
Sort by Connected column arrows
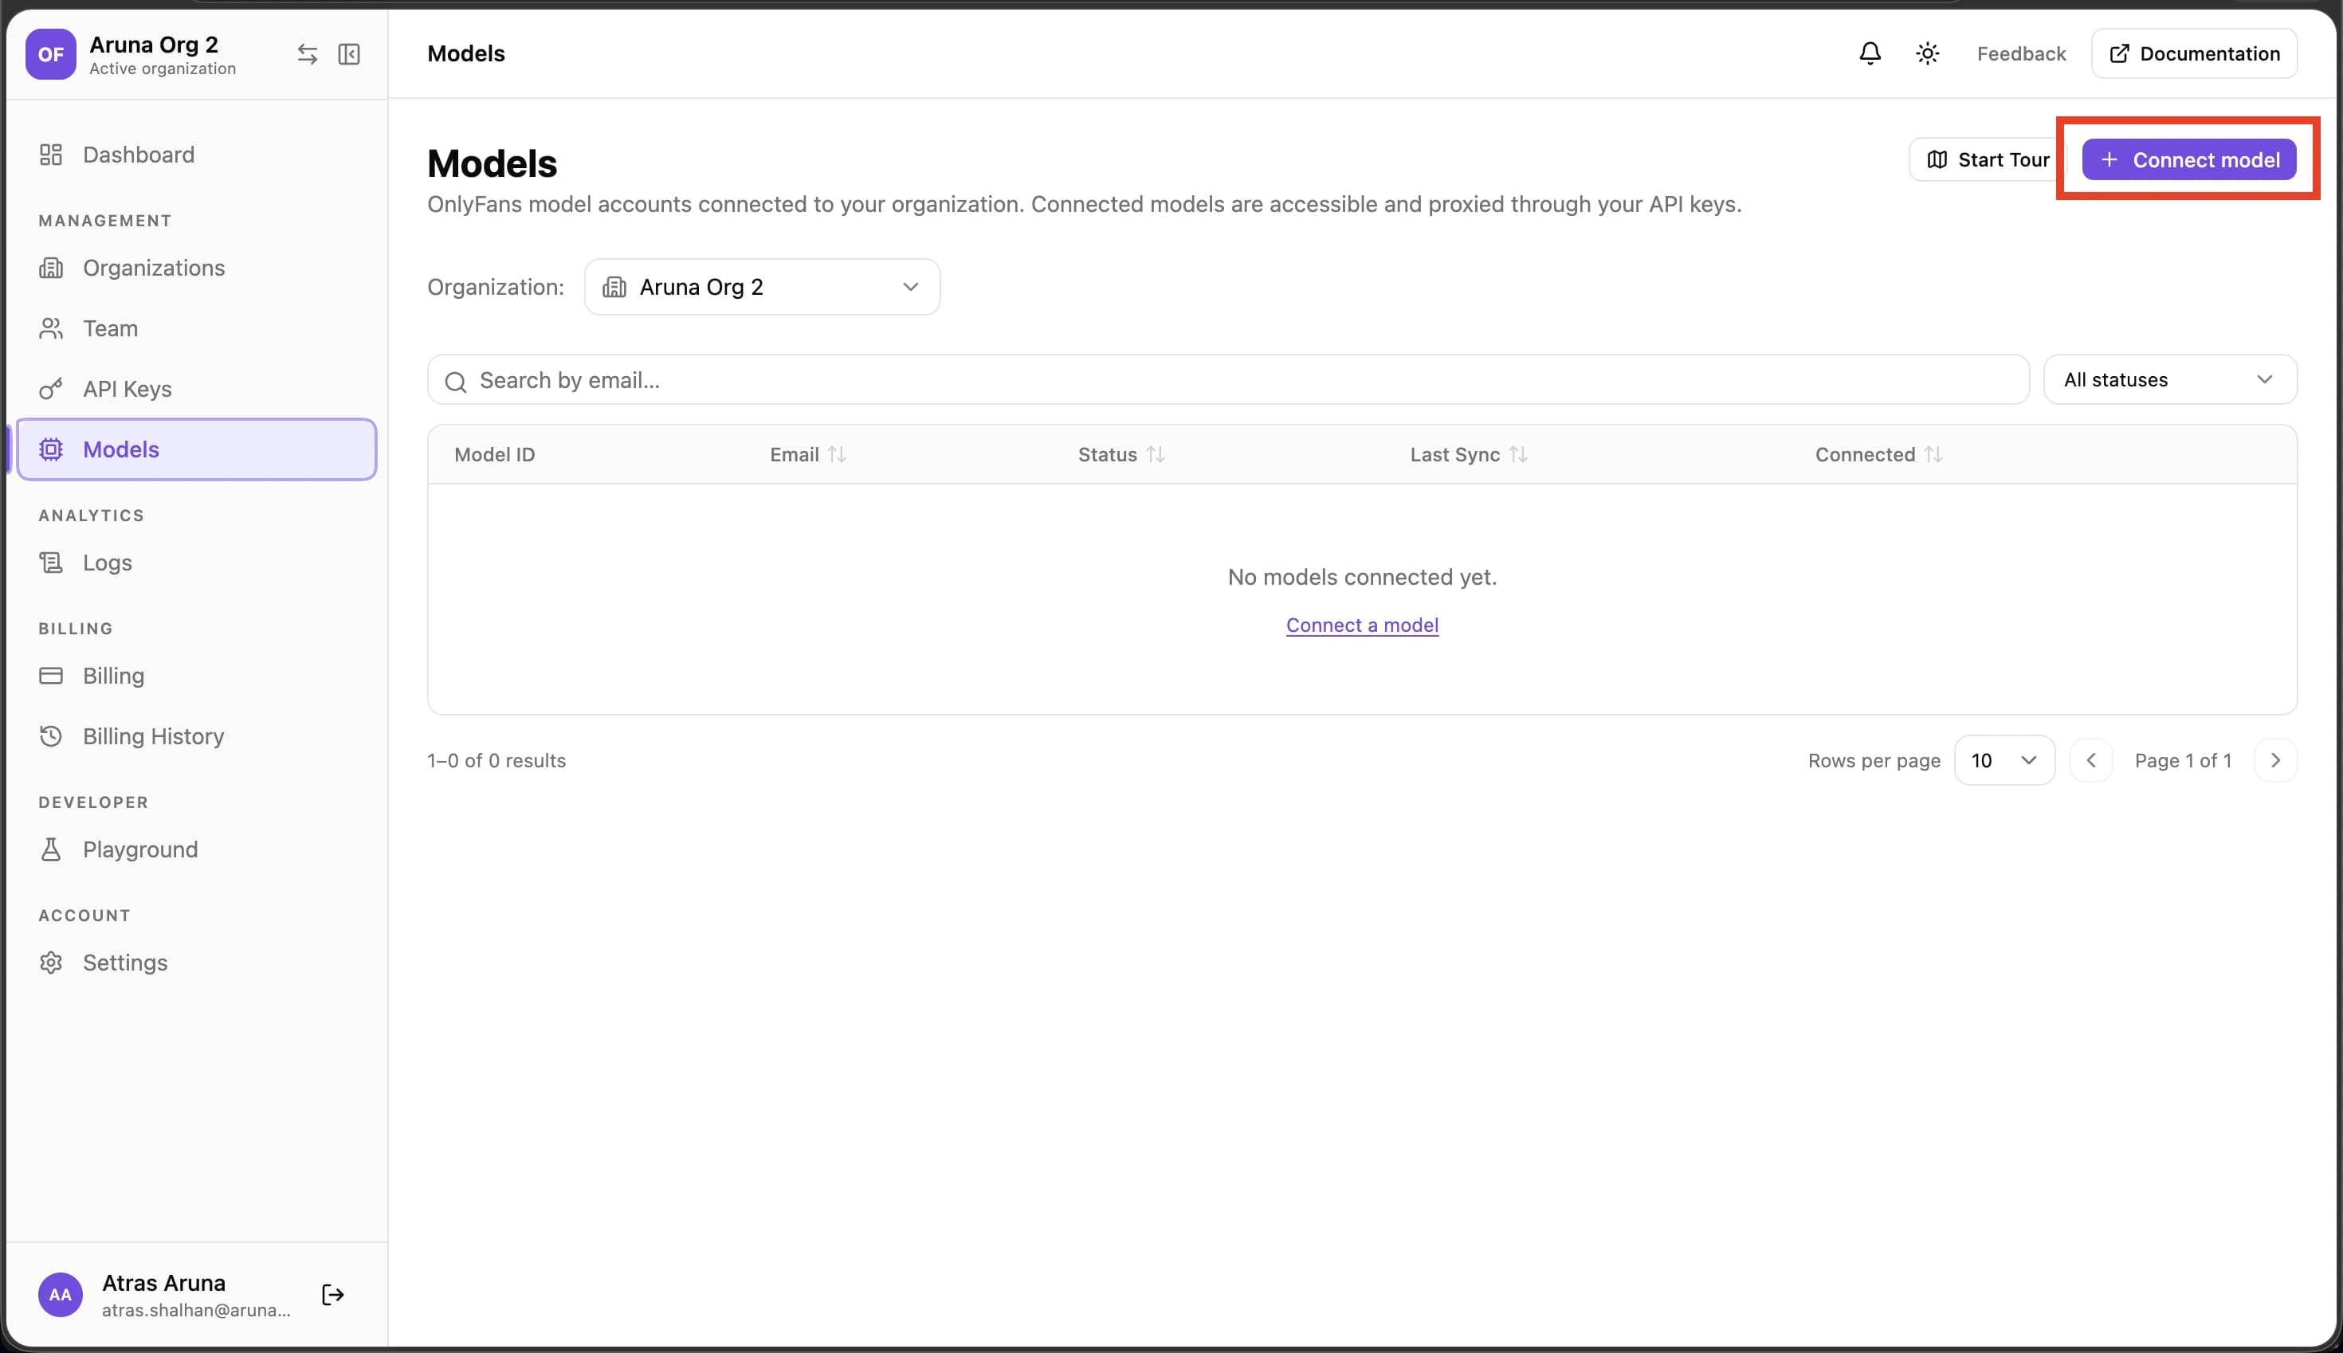click(1933, 454)
